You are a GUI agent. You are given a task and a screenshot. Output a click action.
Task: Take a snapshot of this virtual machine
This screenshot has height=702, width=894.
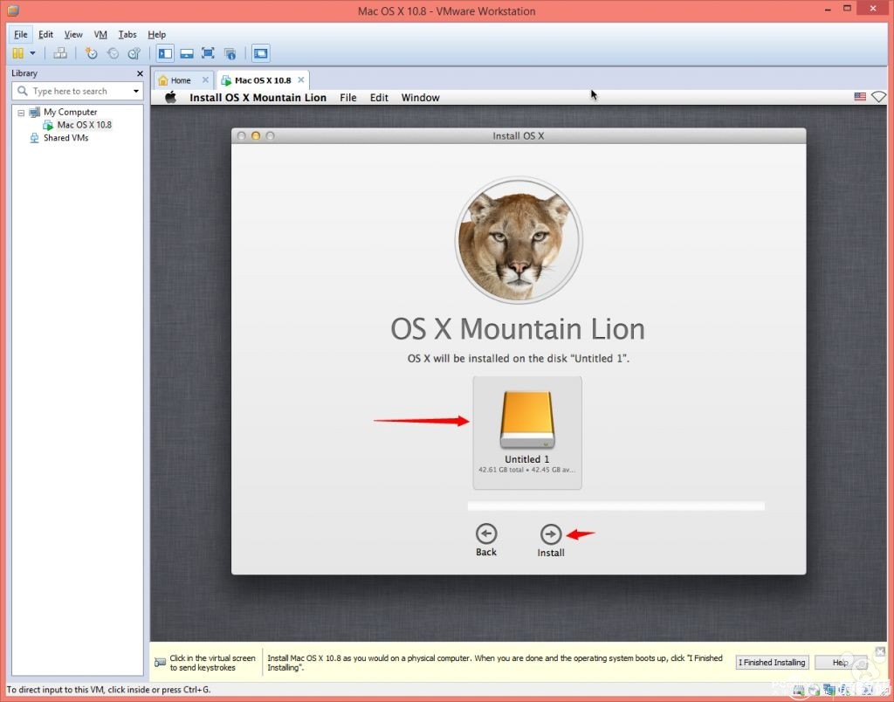pos(91,53)
